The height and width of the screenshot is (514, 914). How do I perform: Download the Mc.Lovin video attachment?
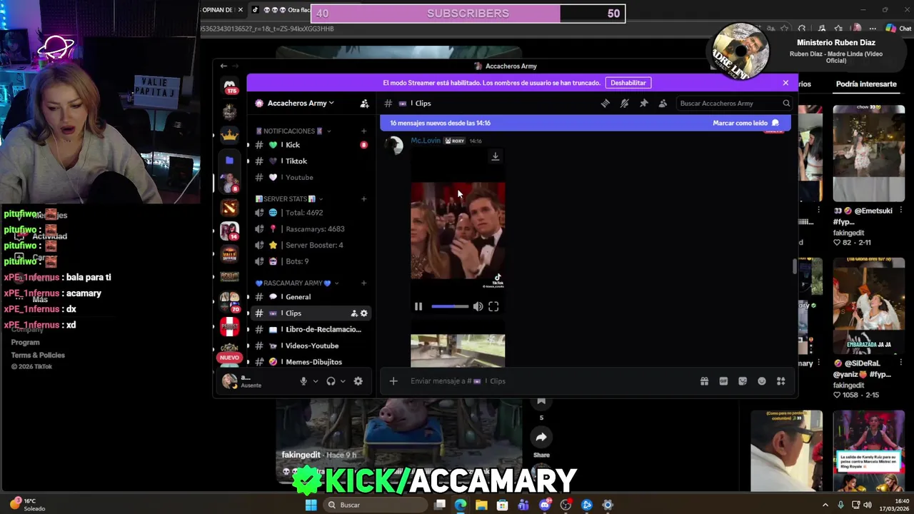click(495, 156)
